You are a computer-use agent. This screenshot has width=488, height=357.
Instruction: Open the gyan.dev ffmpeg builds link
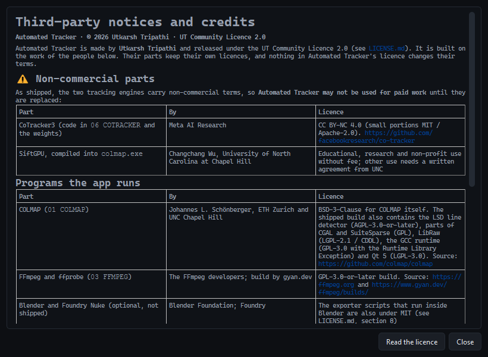point(409,284)
